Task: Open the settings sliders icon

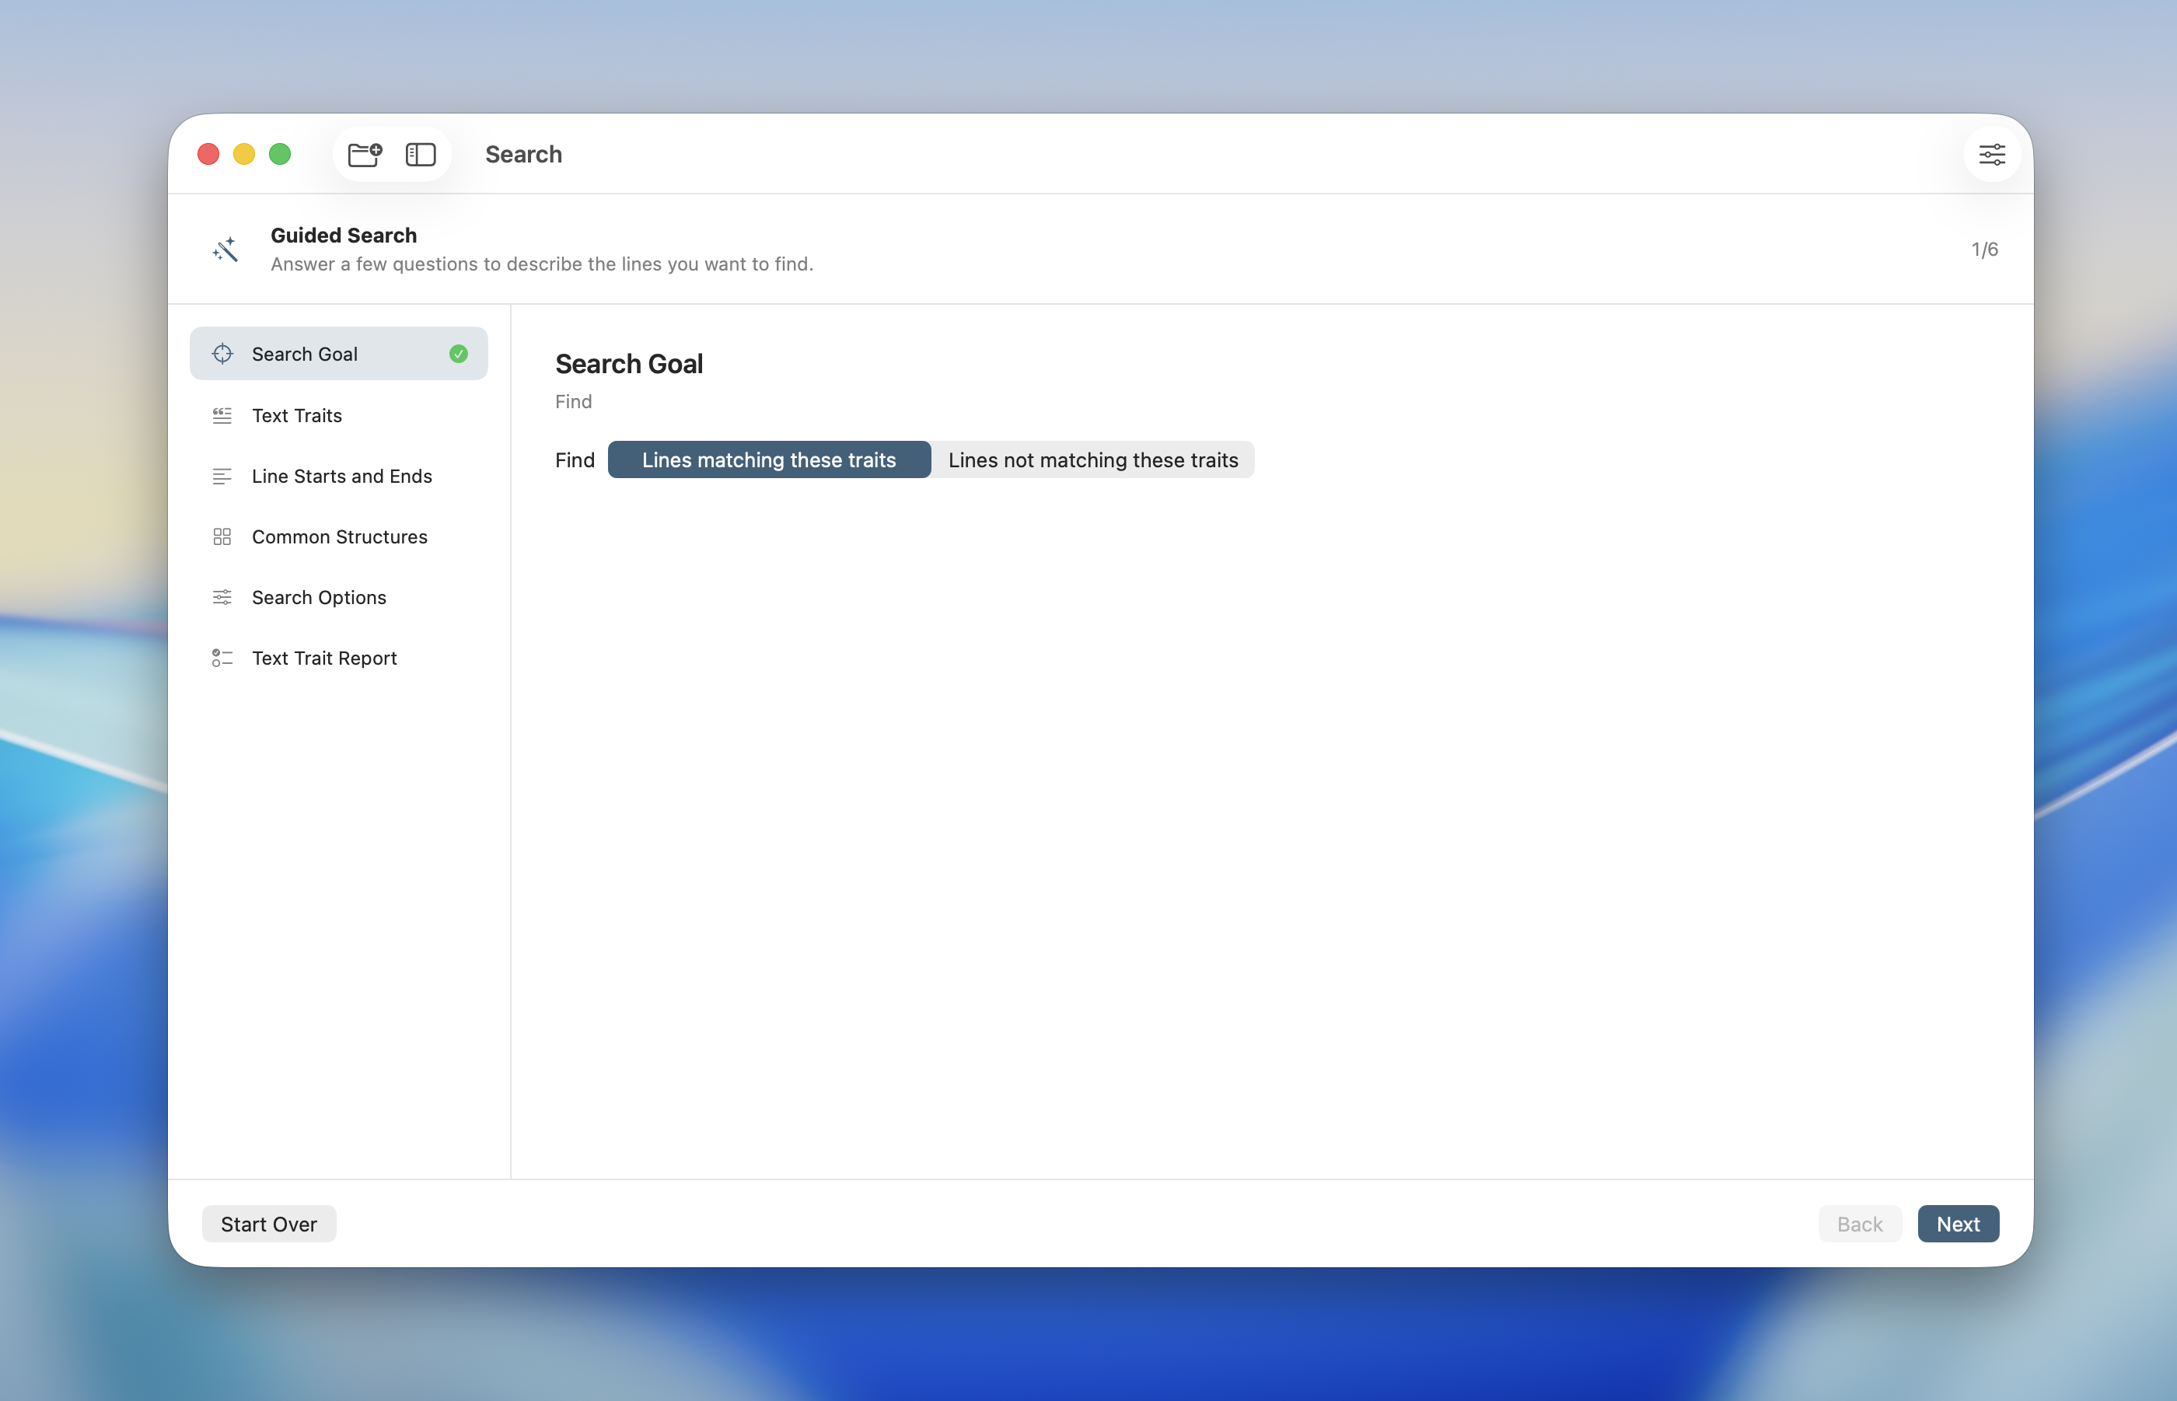Action: tap(1991, 154)
